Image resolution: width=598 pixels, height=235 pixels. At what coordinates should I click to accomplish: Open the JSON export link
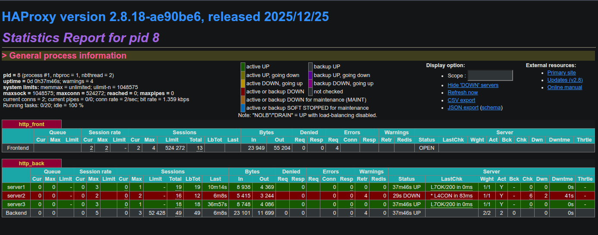[x=463, y=108]
